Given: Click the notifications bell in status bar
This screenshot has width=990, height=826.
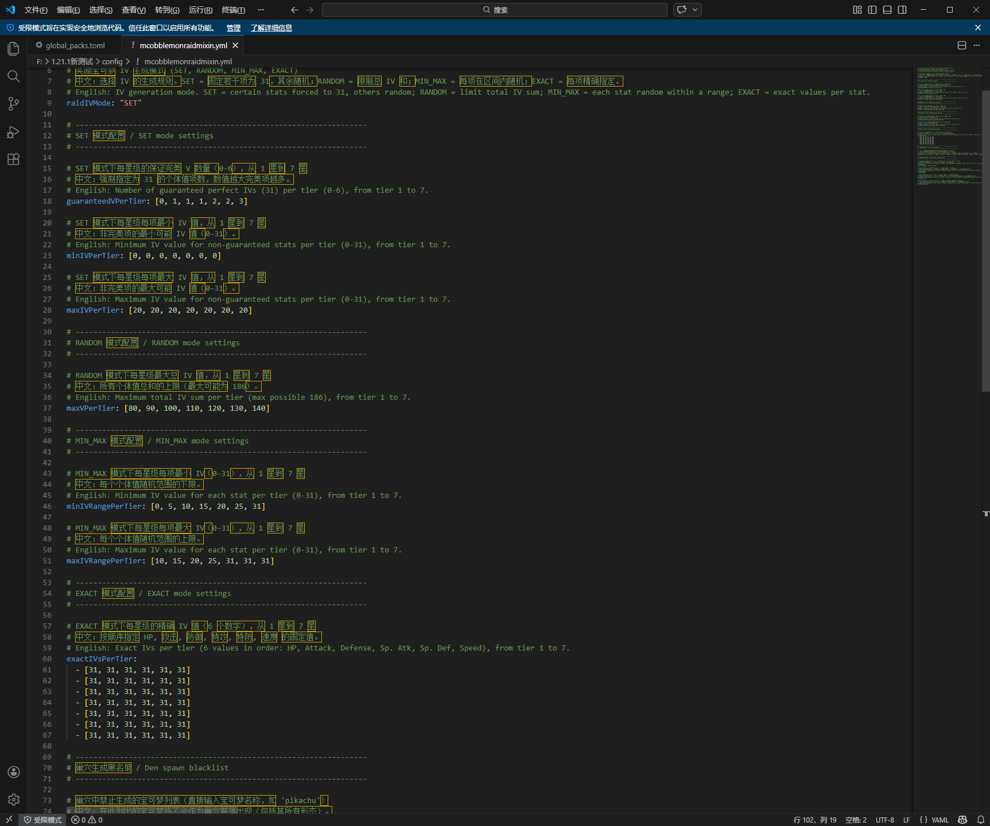Looking at the screenshot, I should 980,820.
